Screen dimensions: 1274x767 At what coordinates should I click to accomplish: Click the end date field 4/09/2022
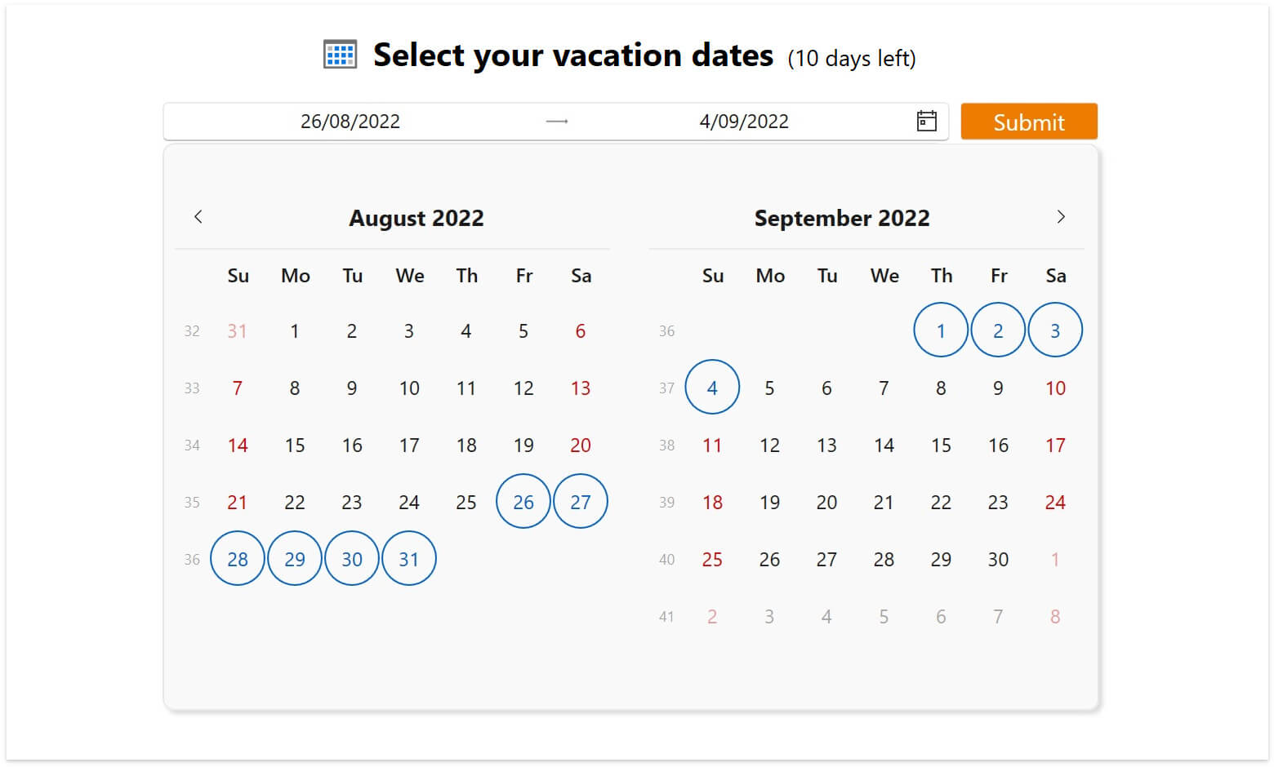click(744, 122)
